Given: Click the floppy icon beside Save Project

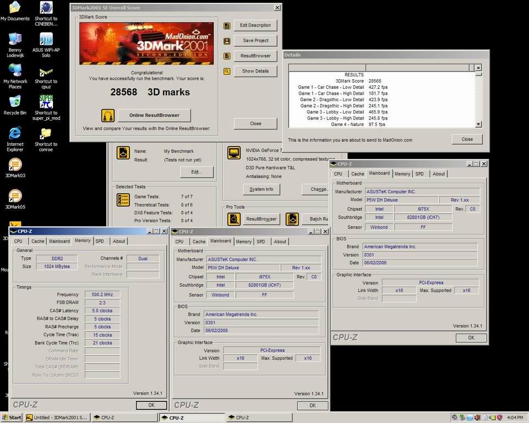Looking at the screenshot, I should point(227,41).
